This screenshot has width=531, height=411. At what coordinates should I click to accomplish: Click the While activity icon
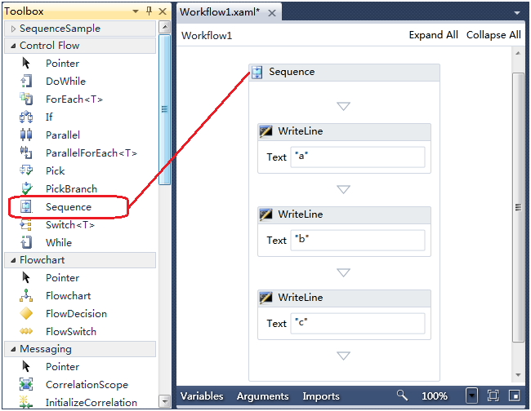[26, 242]
